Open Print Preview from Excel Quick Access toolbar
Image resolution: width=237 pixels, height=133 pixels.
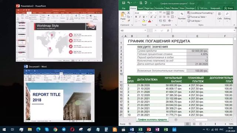coord(141,3)
